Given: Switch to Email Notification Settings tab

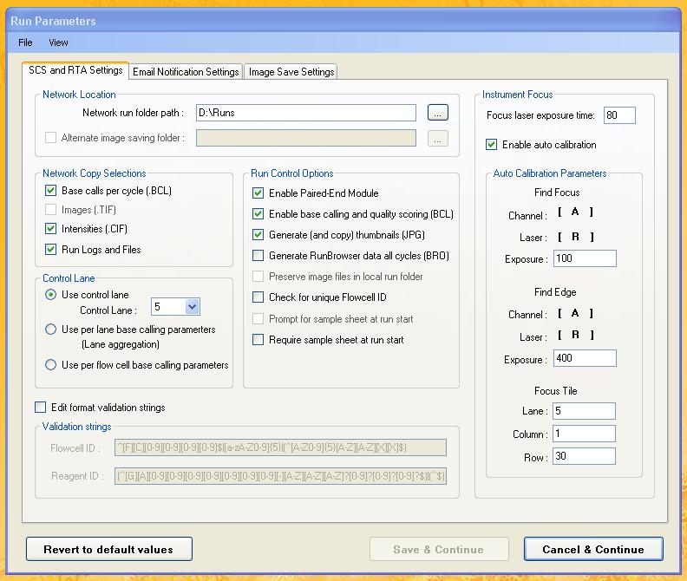Looking at the screenshot, I should [186, 71].
